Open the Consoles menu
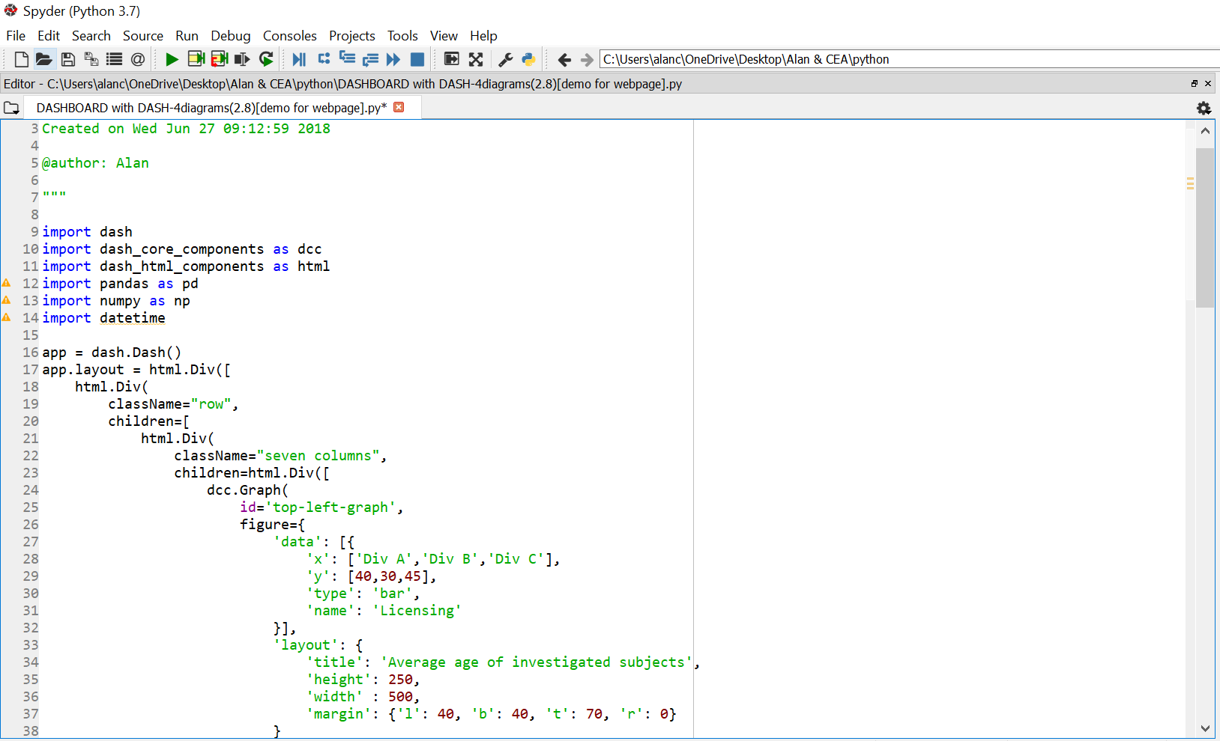Viewport: 1220px width, 741px height. [x=289, y=36]
